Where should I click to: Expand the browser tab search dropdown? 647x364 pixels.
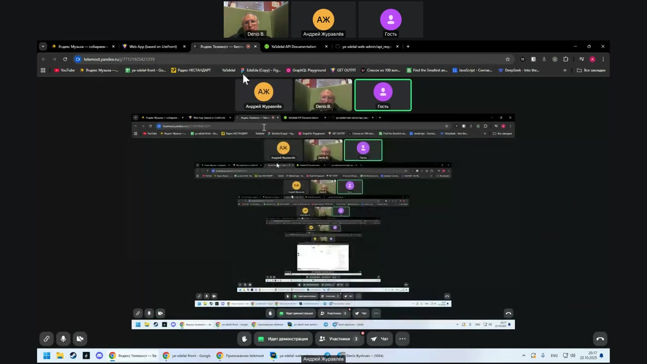pyautogui.click(x=43, y=47)
